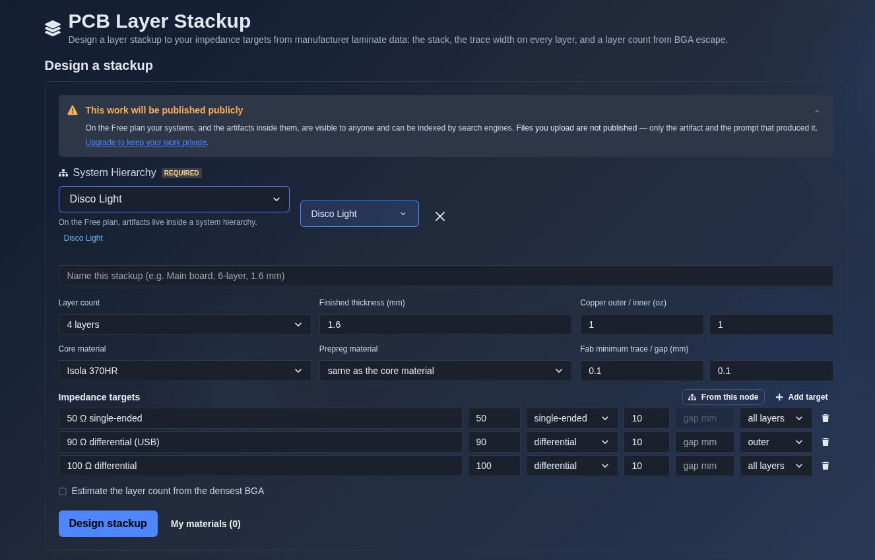Edit tolerance field in 50 Ω single-ended row

[647, 418]
